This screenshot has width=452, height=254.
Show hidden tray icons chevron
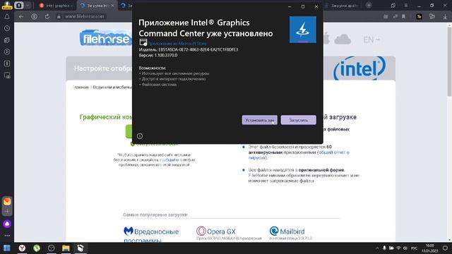(376, 248)
